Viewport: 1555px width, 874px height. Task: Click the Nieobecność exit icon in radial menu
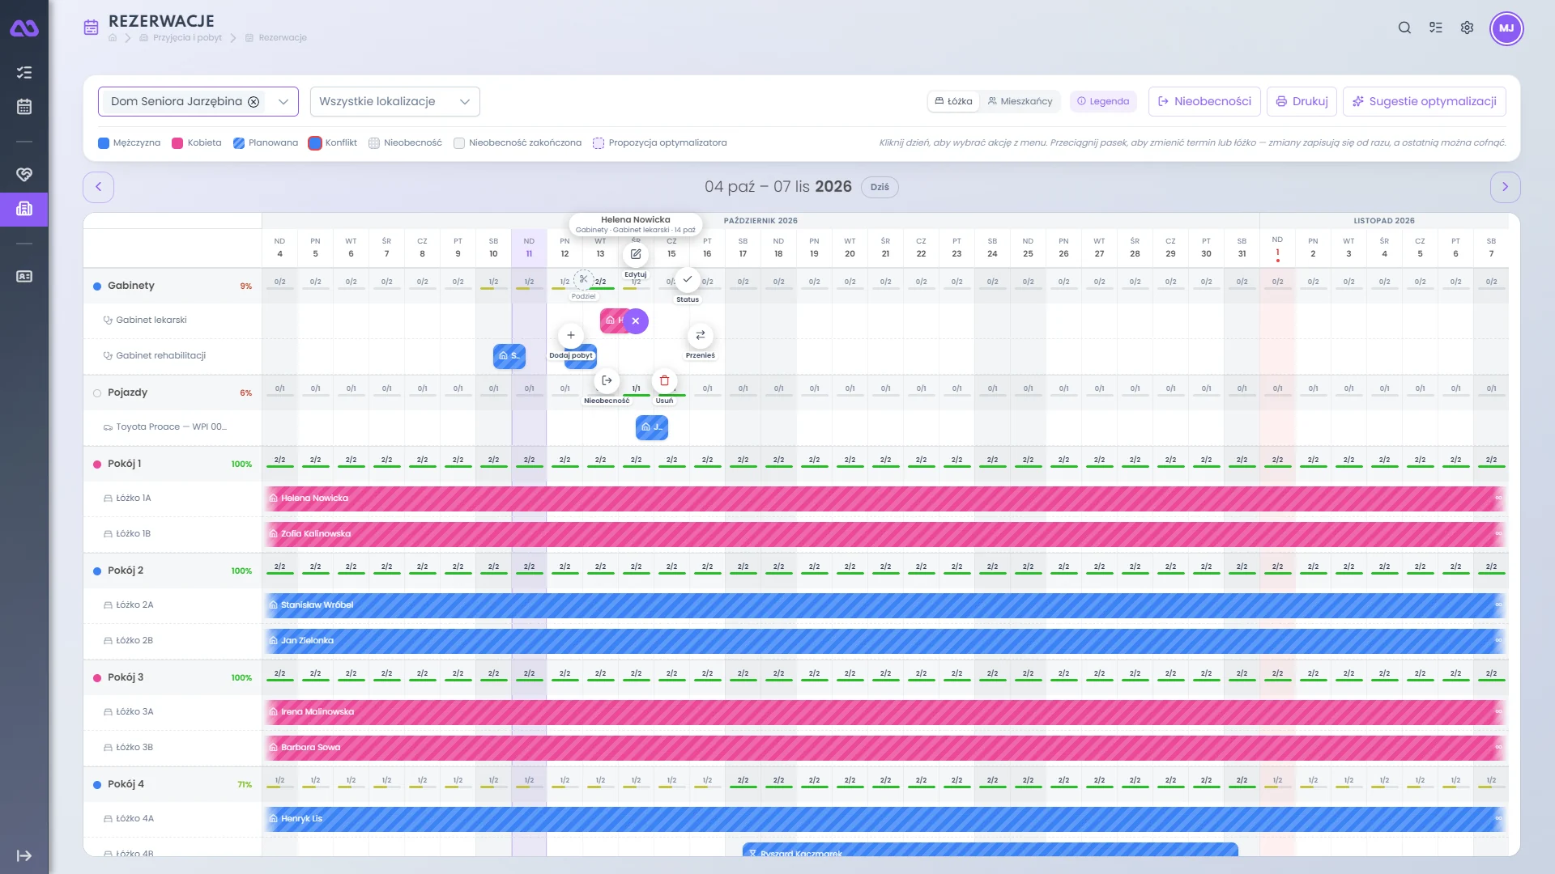[607, 380]
